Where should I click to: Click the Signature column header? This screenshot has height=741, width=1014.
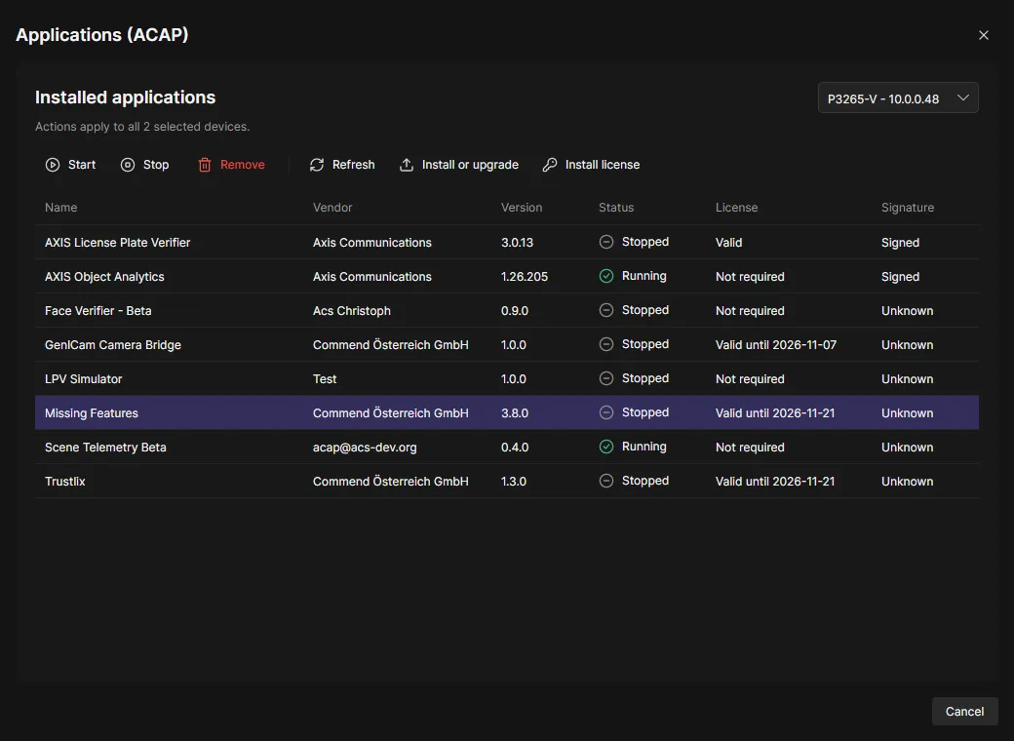pyautogui.click(x=908, y=208)
